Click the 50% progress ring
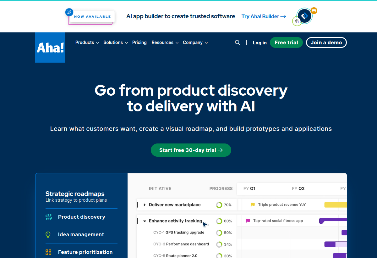This screenshot has height=258, width=377. point(219,233)
